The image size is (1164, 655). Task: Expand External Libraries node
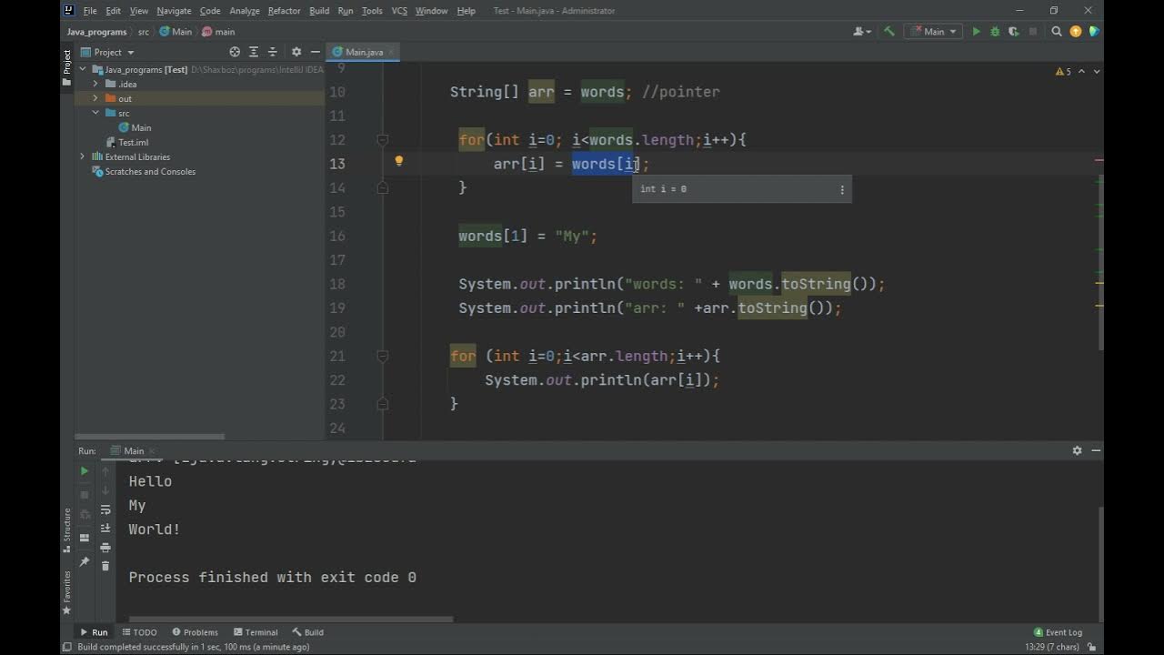coord(83,156)
